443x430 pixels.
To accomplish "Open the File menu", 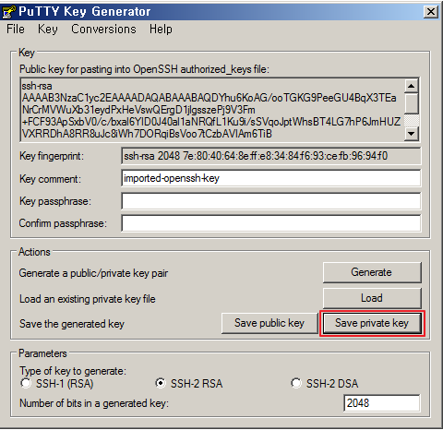I will click(x=16, y=30).
